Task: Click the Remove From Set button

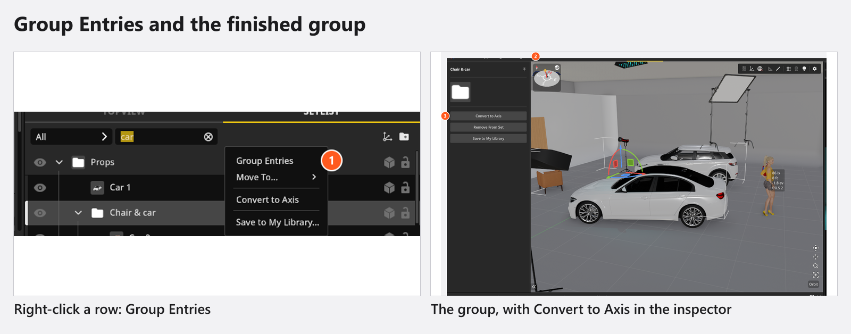Action: pos(488,127)
